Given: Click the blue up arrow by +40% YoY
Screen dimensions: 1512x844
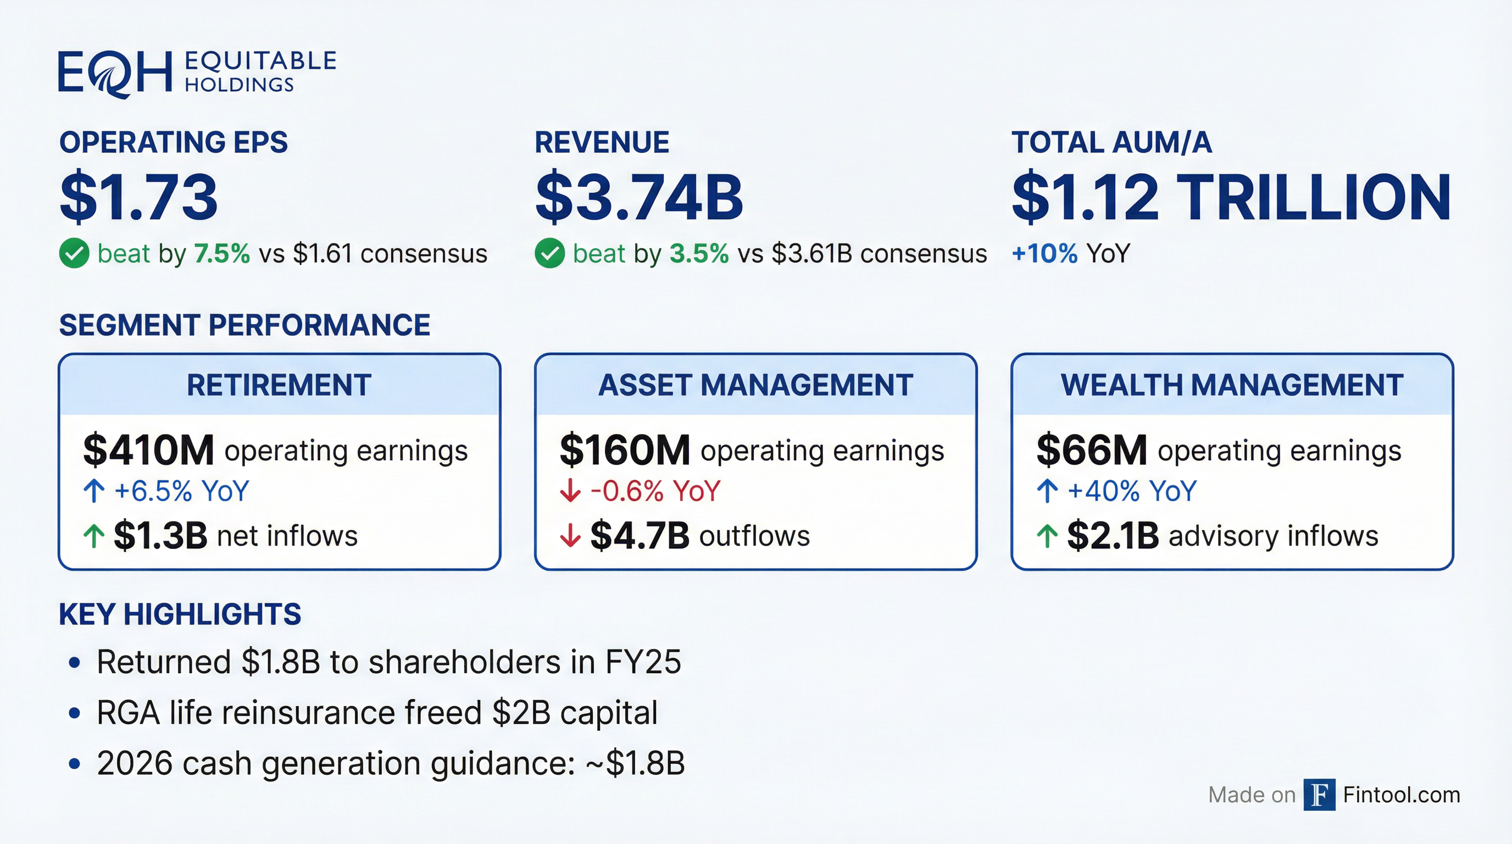Looking at the screenshot, I should click(x=1047, y=491).
